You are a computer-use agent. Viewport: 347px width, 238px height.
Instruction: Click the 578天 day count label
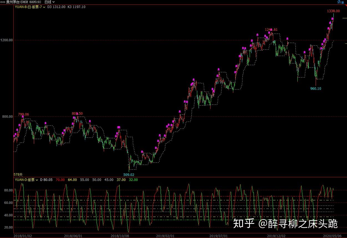point(18,175)
